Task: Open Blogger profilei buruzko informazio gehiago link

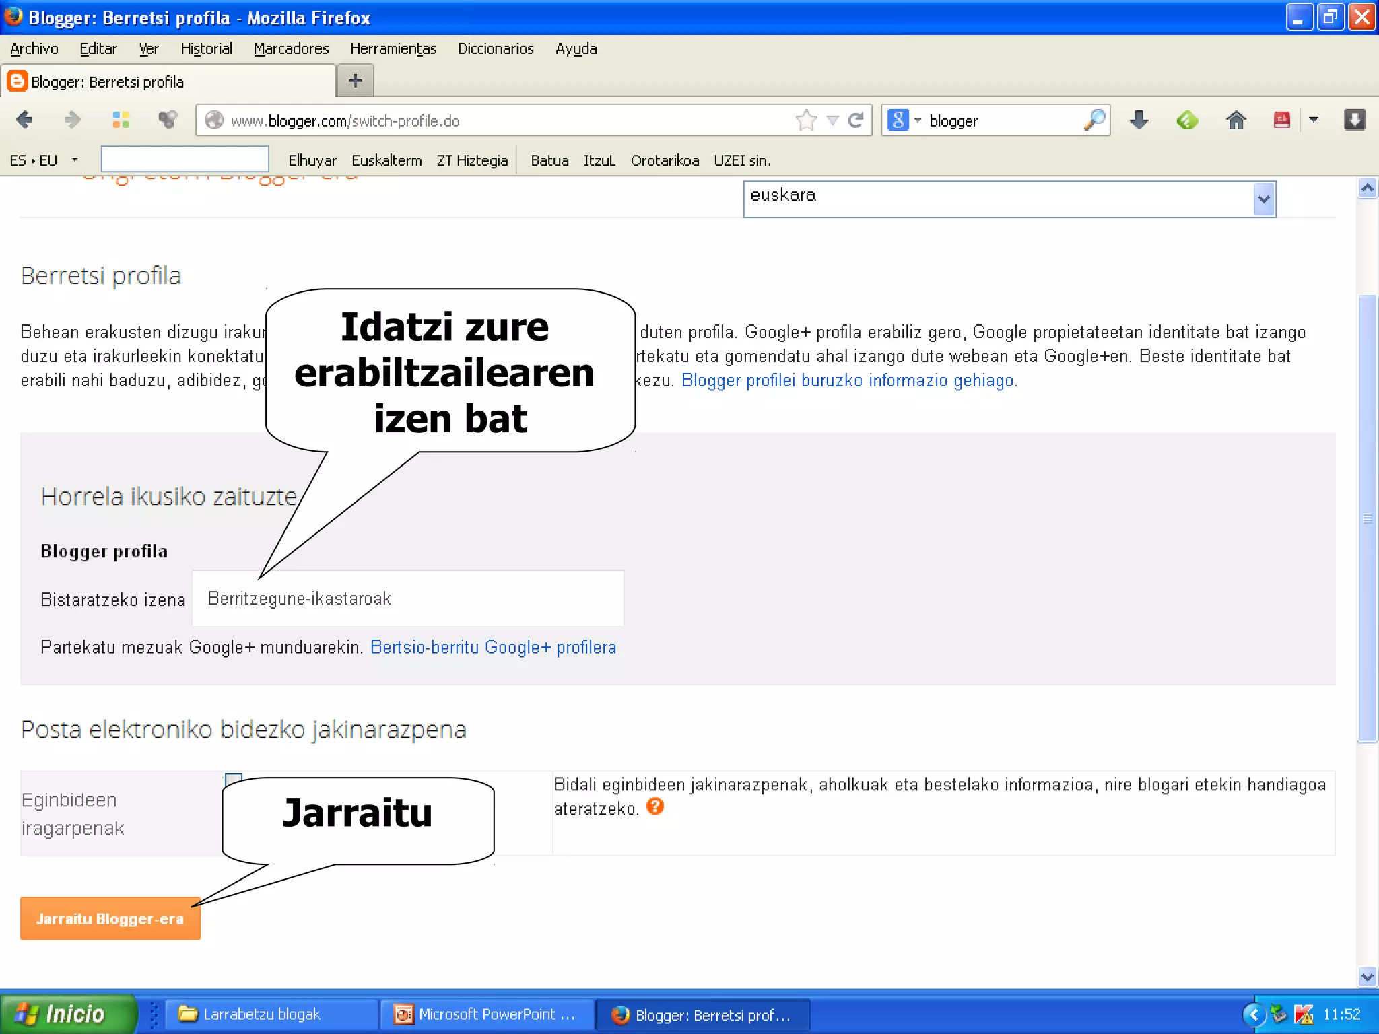Action: pos(849,380)
